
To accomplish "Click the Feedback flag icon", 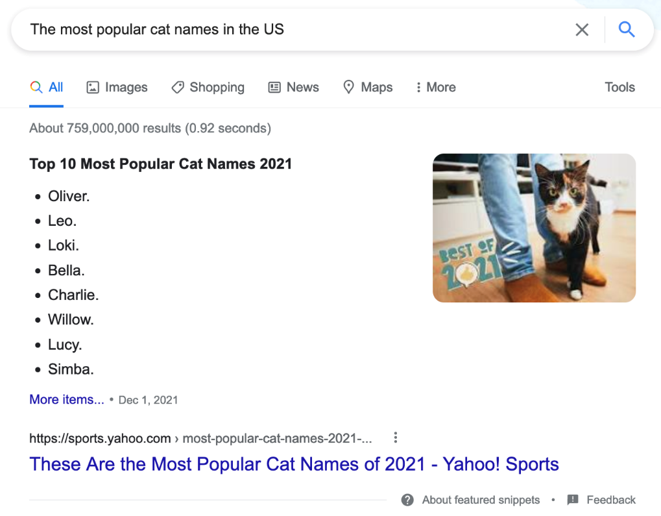I will tap(573, 500).
